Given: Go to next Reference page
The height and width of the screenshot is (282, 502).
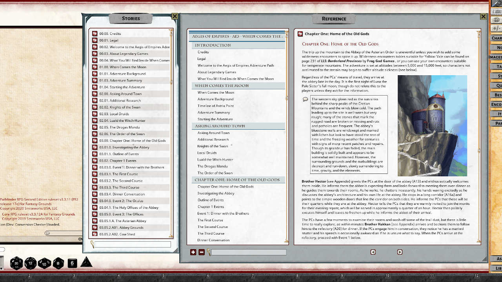Looking at the screenshot, I should 400,252.
